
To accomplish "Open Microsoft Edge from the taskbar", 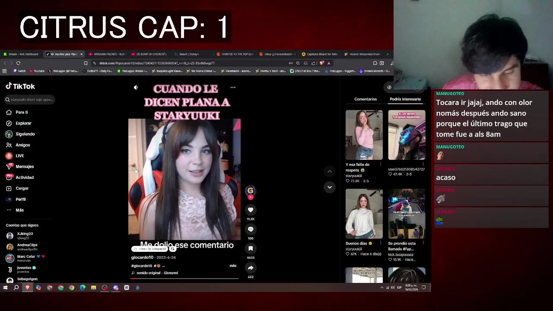I will 83,288.
